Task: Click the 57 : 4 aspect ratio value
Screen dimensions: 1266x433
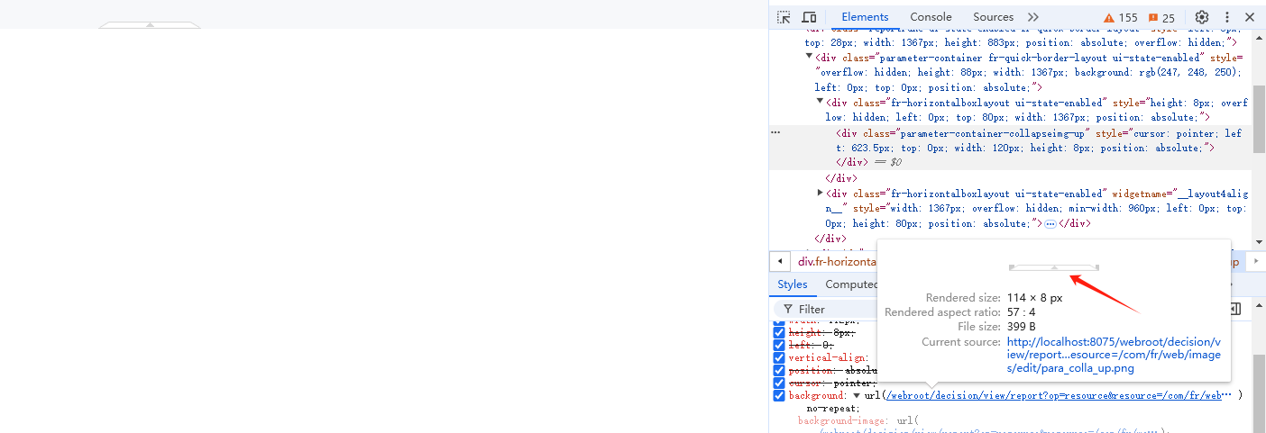Action: 1023,312
